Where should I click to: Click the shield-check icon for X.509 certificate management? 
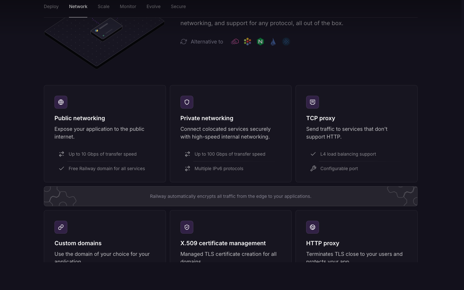187,227
